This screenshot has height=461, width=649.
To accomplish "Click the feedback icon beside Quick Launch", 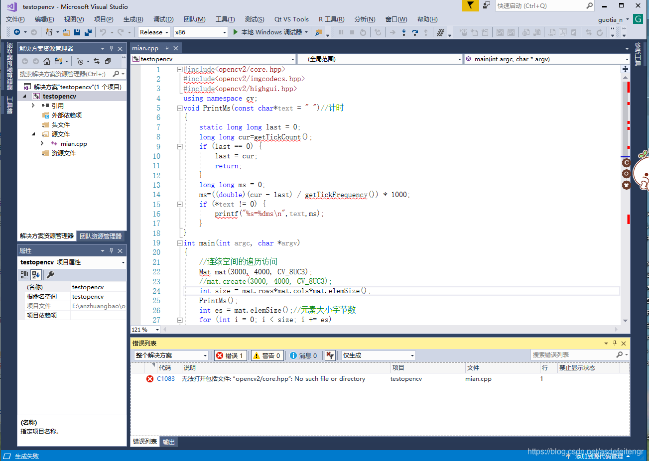I will click(487, 5).
